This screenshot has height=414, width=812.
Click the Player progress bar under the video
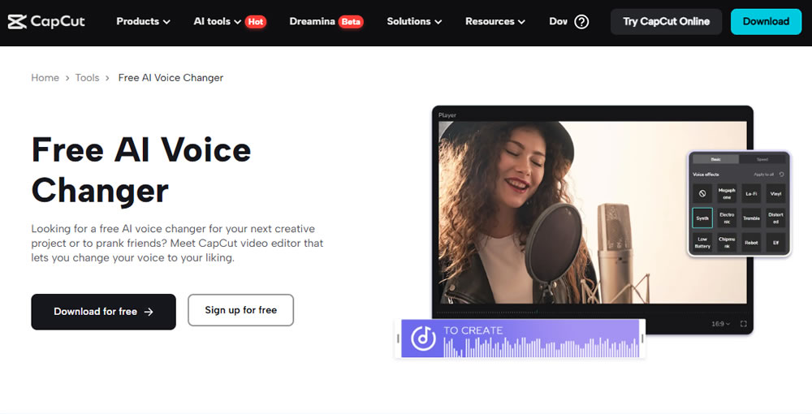592,312
